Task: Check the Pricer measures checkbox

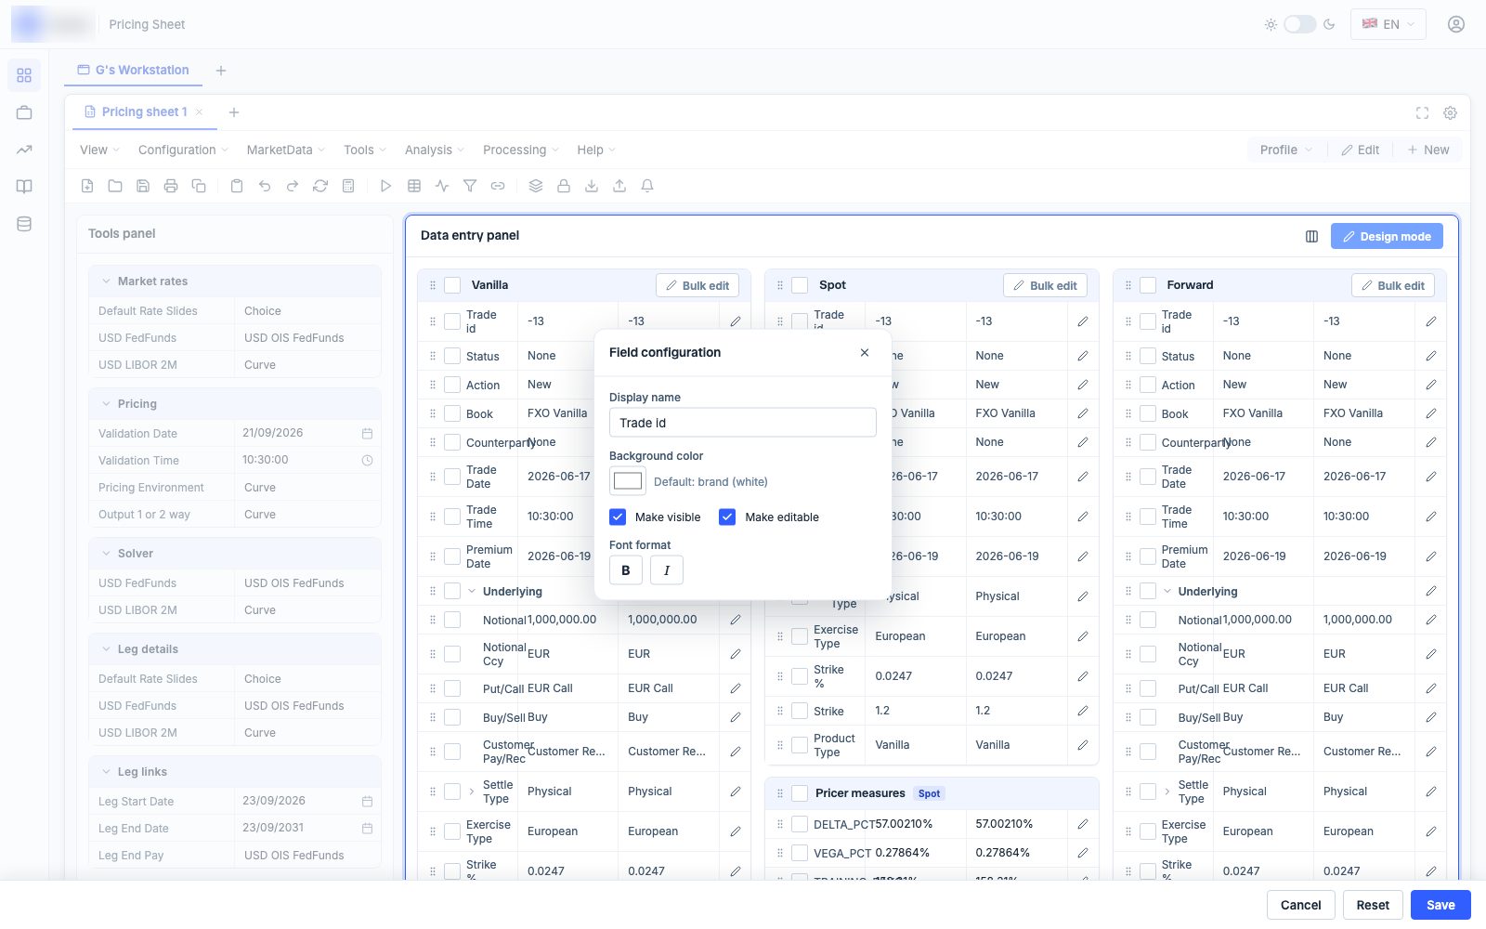Action: coord(800,793)
